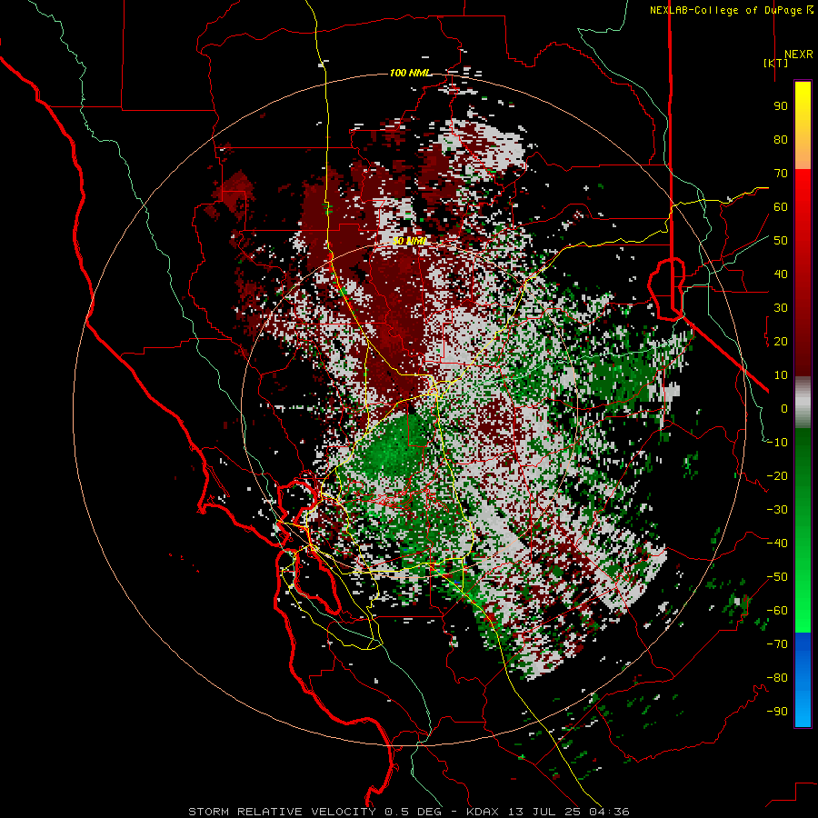Click the NEXR label above the scale

(798, 55)
